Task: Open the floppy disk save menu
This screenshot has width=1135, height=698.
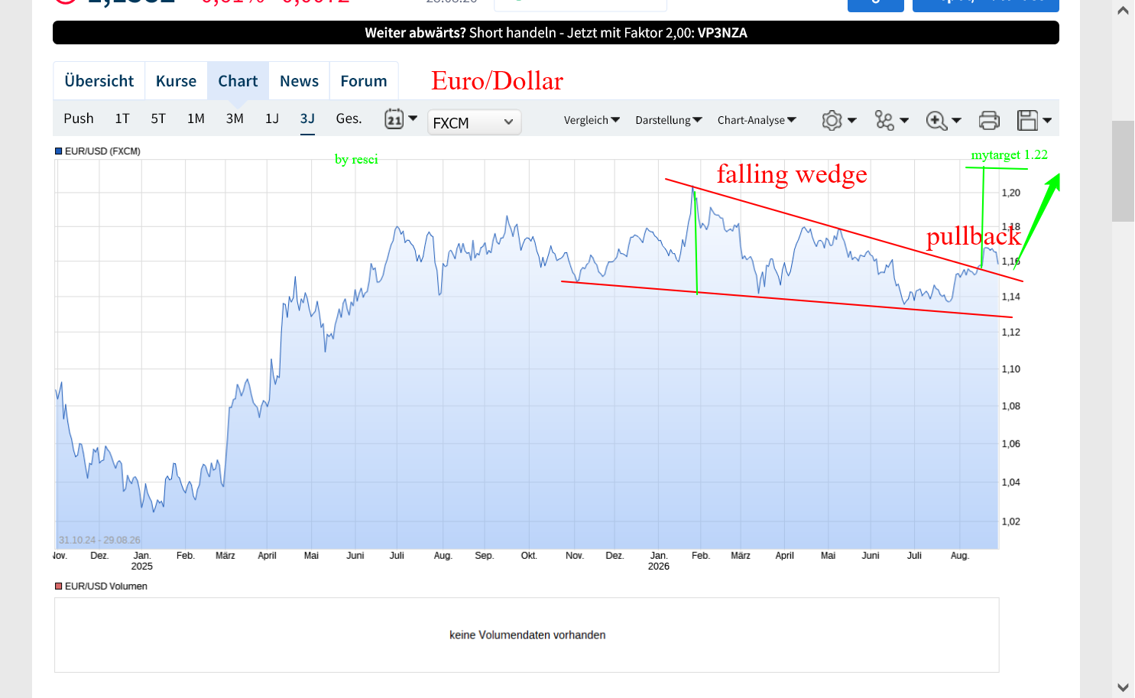Action: click(1035, 120)
